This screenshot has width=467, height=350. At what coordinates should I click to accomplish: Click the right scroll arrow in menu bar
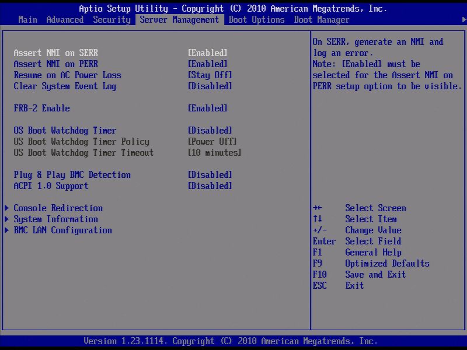[463, 19]
